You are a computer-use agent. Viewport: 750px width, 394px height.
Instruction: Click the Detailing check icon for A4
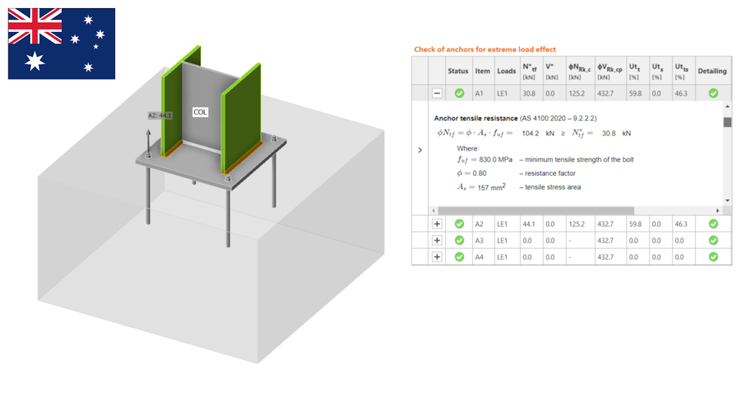712,256
